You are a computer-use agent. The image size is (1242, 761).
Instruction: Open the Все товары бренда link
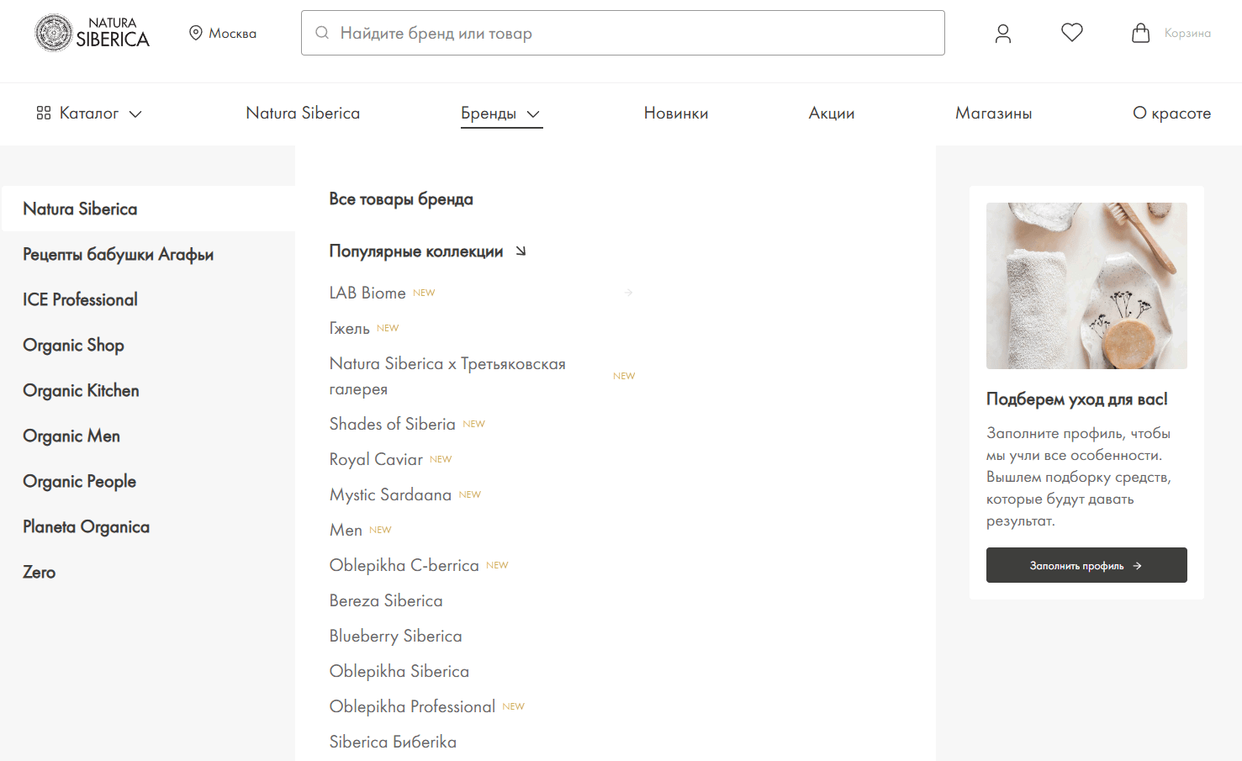pos(400,199)
